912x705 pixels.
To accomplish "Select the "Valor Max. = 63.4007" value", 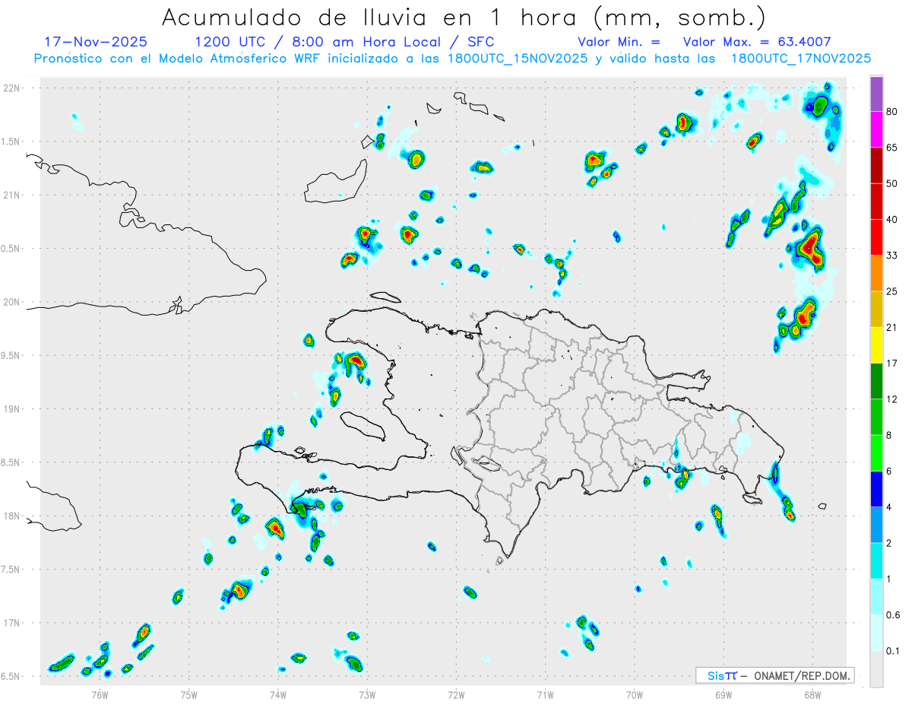I will 757,42.
